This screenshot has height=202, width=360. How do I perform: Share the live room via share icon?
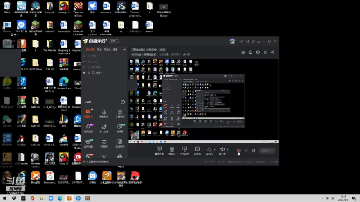pyautogui.click(x=273, y=52)
